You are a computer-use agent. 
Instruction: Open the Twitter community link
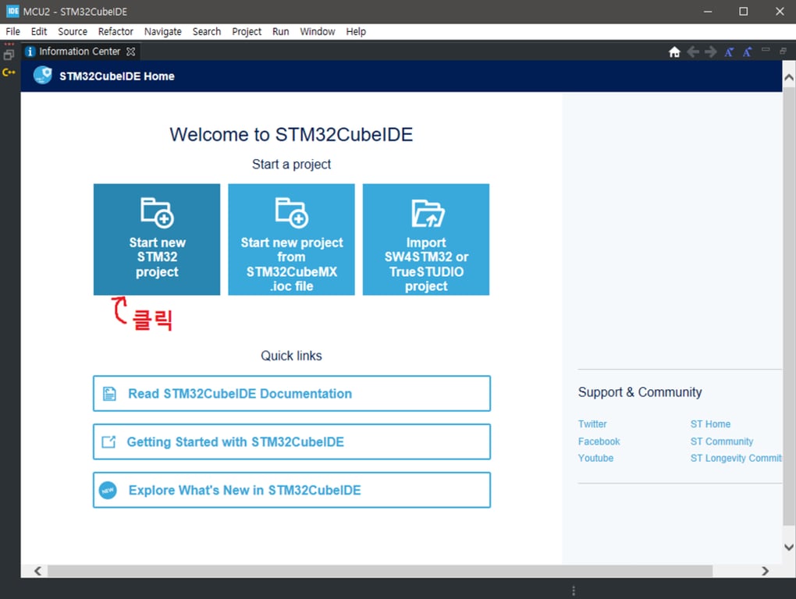tap(592, 424)
